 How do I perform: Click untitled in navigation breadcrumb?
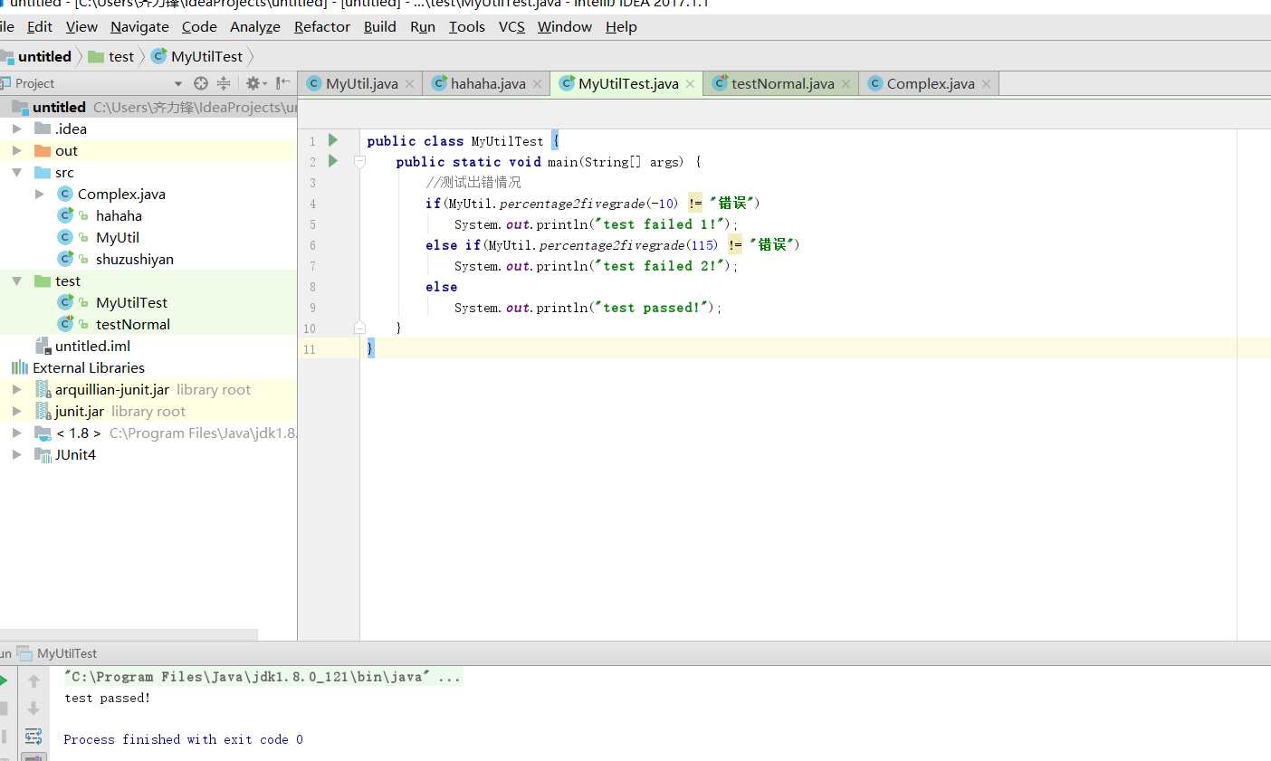click(44, 56)
